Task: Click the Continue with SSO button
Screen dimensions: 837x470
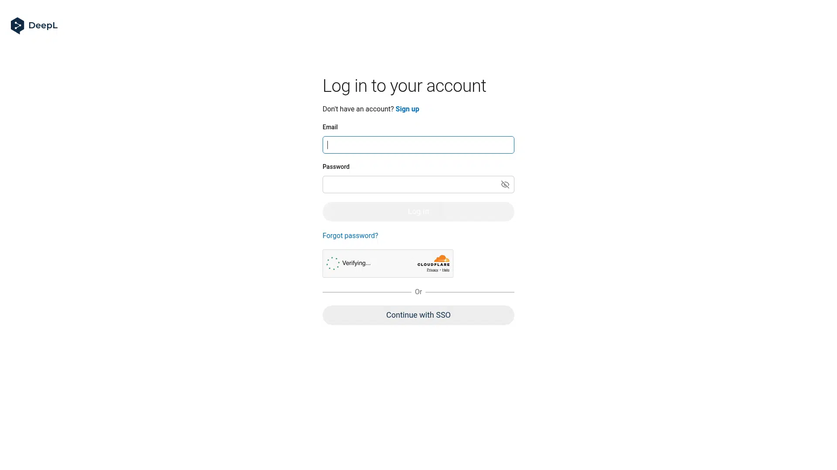Action: click(418, 315)
